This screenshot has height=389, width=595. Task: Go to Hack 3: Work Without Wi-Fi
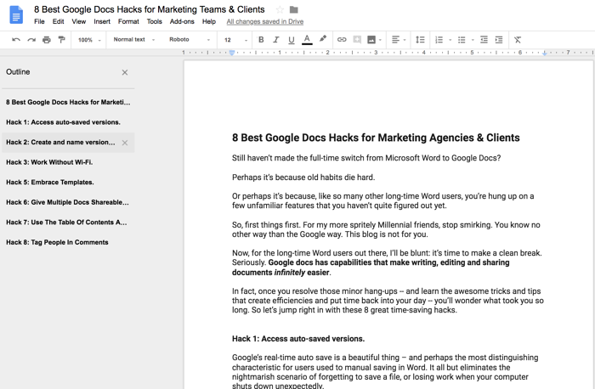tap(68, 162)
